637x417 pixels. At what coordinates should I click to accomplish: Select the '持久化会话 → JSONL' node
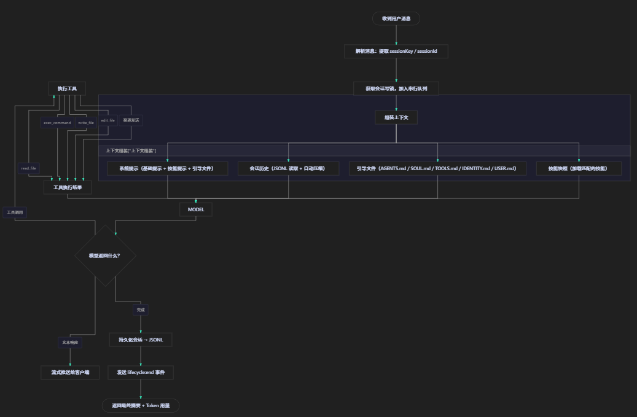(x=141, y=340)
